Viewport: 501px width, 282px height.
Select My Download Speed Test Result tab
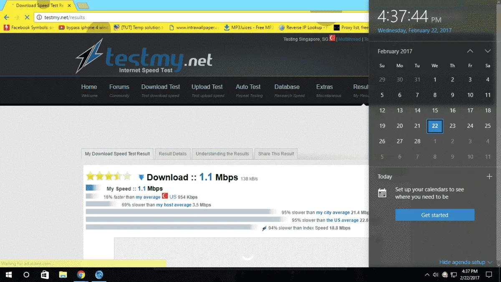(117, 154)
